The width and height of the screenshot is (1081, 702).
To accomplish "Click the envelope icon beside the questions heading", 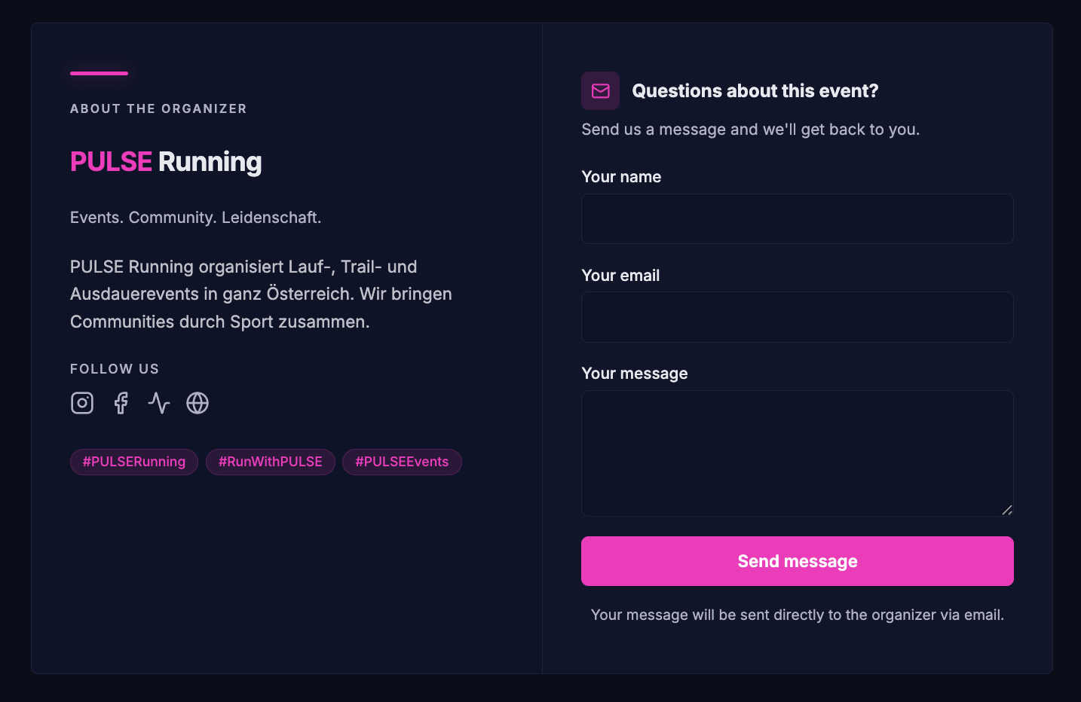I will tap(601, 91).
